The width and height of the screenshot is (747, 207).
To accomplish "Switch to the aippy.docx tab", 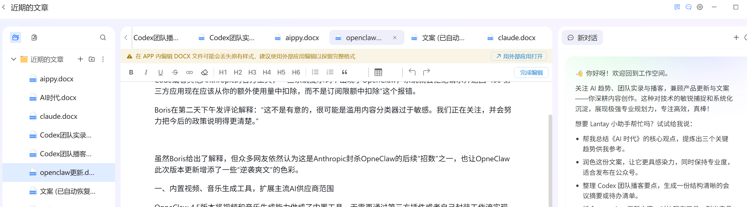I will coord(302,38).
